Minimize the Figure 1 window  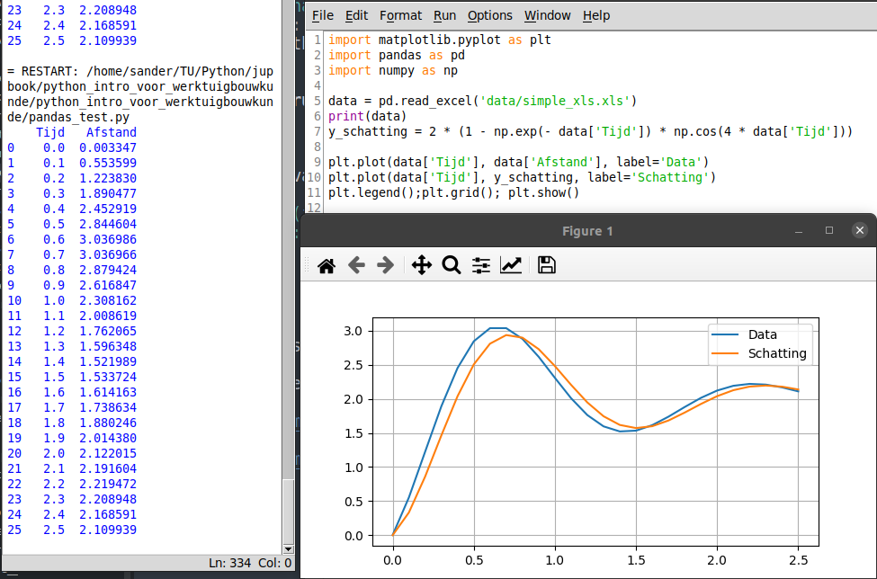800,231
